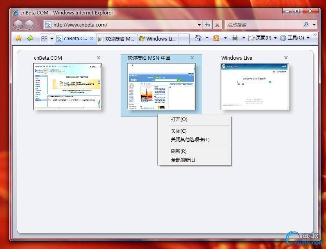Click the Windows Live thumbnail title text

tap(237, 58)
